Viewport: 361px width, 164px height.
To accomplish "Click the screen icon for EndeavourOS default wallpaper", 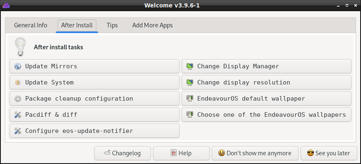I will tap(190, 99).
